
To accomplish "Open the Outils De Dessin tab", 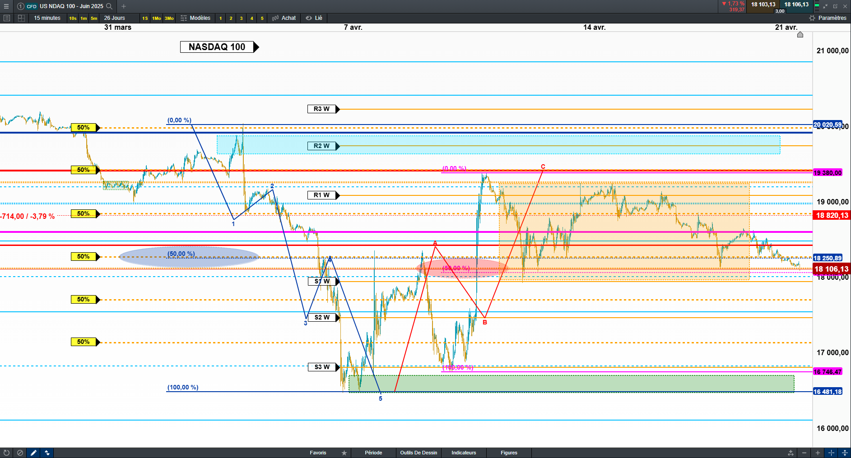I will coord(419,453).
